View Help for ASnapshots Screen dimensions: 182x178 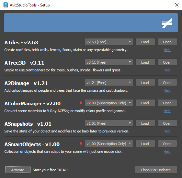[x=167, y=131]
